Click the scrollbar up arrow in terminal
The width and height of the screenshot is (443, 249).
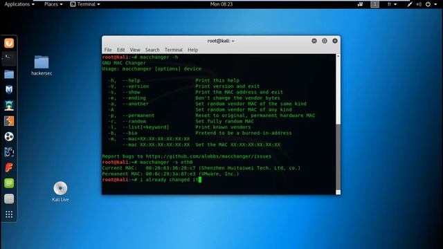[338, 57]
